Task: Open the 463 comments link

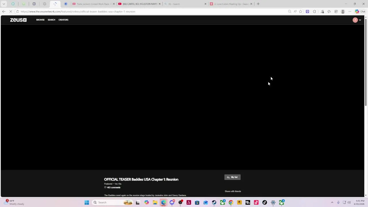Action: 112,187
